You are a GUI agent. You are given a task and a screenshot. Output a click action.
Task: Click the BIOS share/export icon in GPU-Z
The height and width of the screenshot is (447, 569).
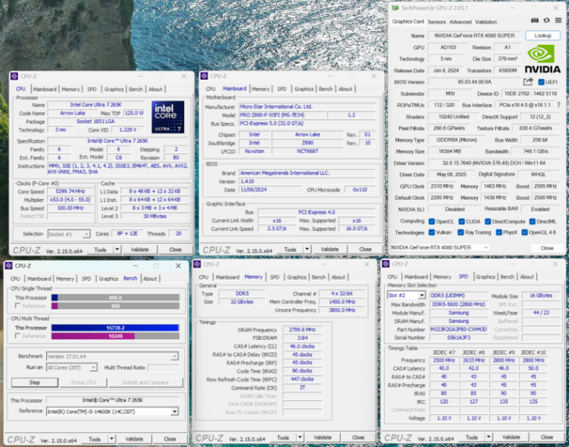pos(529,82)
